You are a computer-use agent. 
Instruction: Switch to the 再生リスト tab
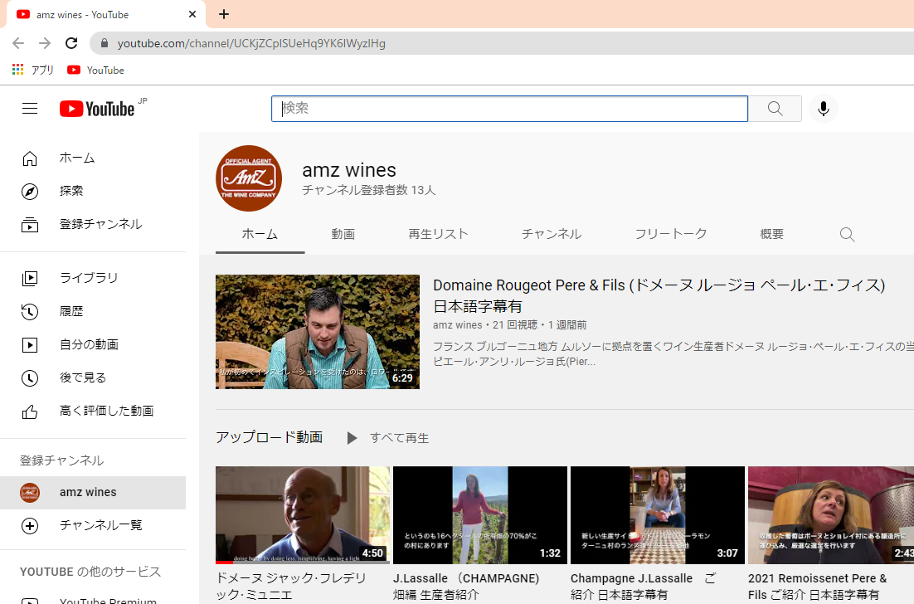(439, 234)
